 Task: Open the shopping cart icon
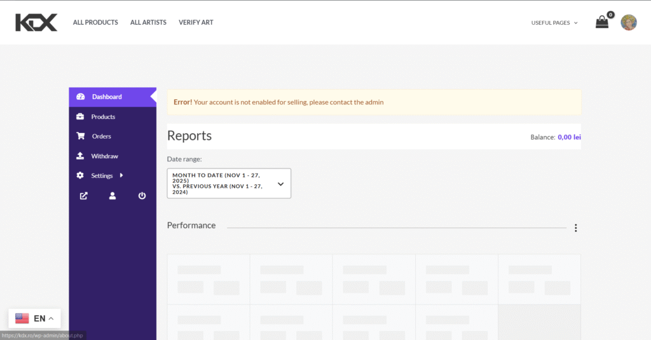tap(601, 22)
